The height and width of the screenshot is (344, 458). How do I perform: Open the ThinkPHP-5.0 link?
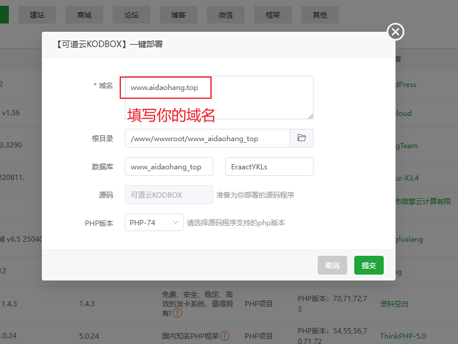click(x=402, y=336)
